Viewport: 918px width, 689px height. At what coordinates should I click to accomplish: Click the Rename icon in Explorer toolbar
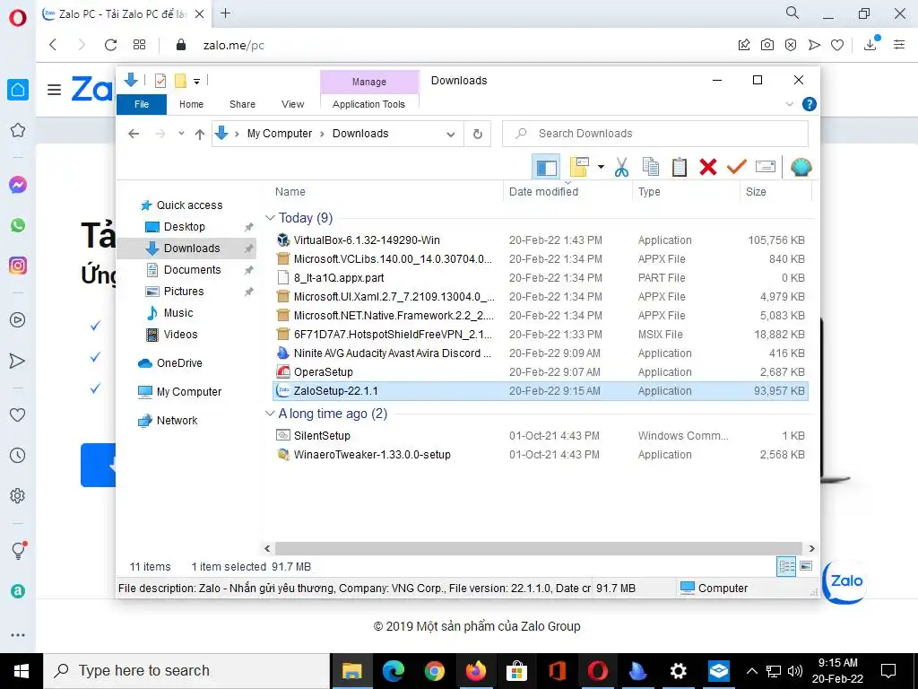point(766,168)
